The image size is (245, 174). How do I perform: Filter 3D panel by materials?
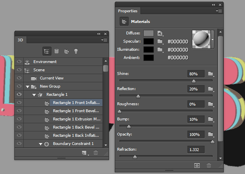point(67,51)
